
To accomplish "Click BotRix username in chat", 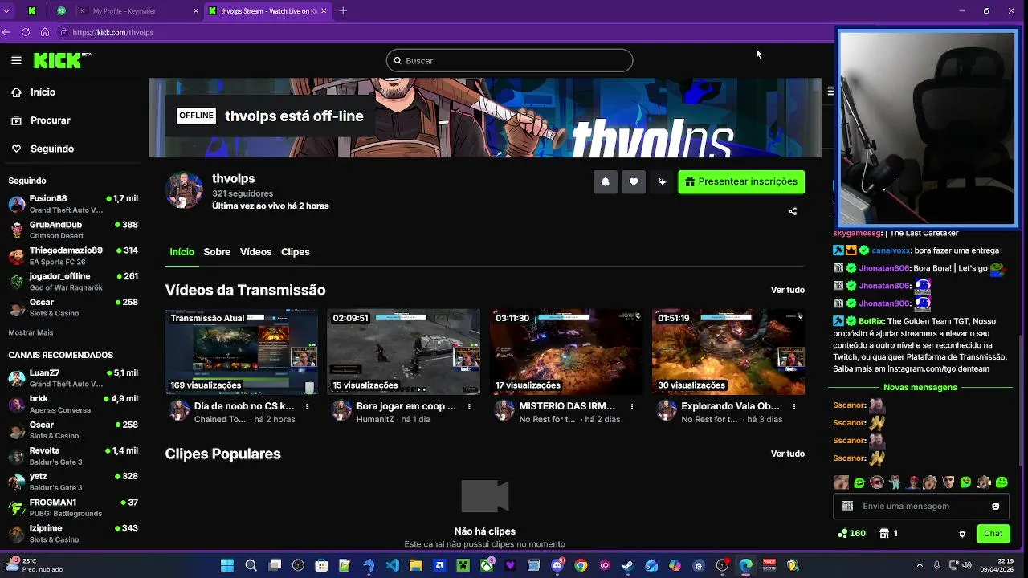I will pyautogui.click(x=871, y=321).
